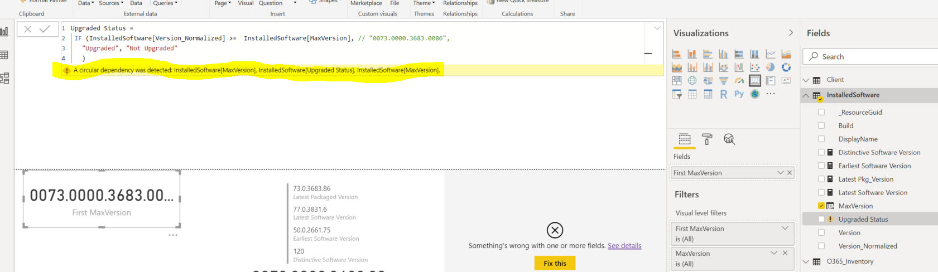Viewport: 938px width, 272px height.
Task: Select the Stacked column chart visualization
Action: 692,54
